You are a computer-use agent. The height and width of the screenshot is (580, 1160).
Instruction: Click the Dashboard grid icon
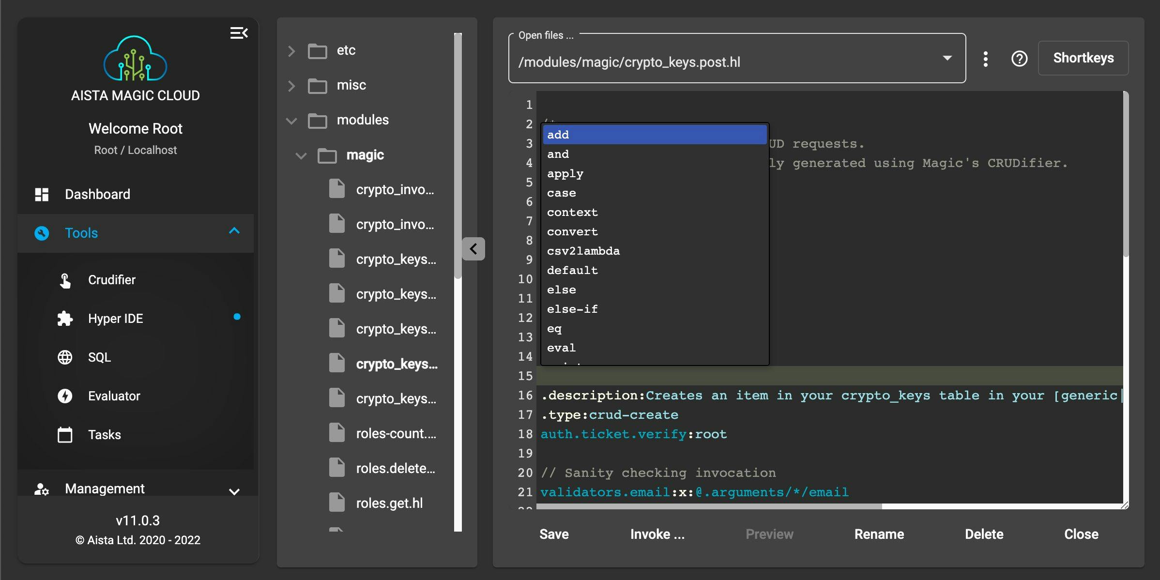(x=42, y=194)
